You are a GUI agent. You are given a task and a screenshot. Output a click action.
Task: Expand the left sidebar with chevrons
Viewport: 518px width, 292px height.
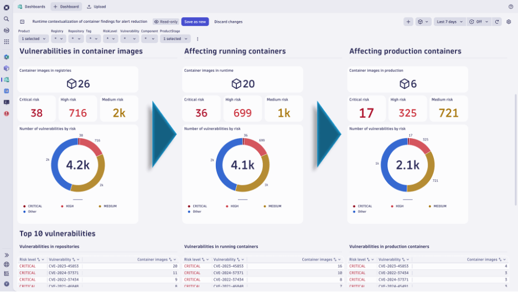pyautogui.click(x=6, y=255)
